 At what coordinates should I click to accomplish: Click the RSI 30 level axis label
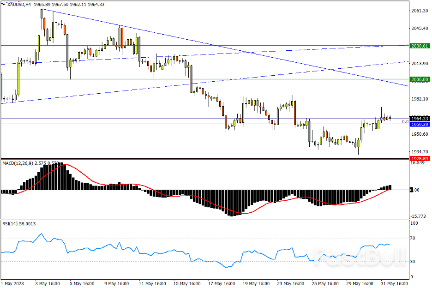click(x=414, y=262)
